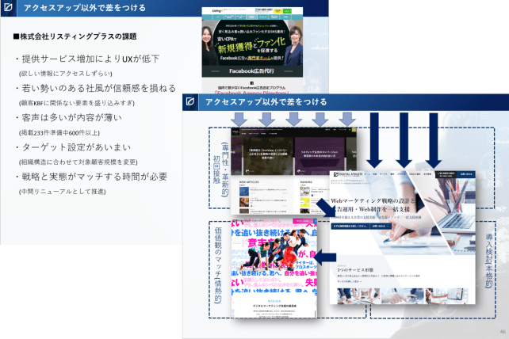The width and height of the screenshot is (509, 339).
Task: Click VISION heading on the recruiting page
Action: tap(274, 301)
